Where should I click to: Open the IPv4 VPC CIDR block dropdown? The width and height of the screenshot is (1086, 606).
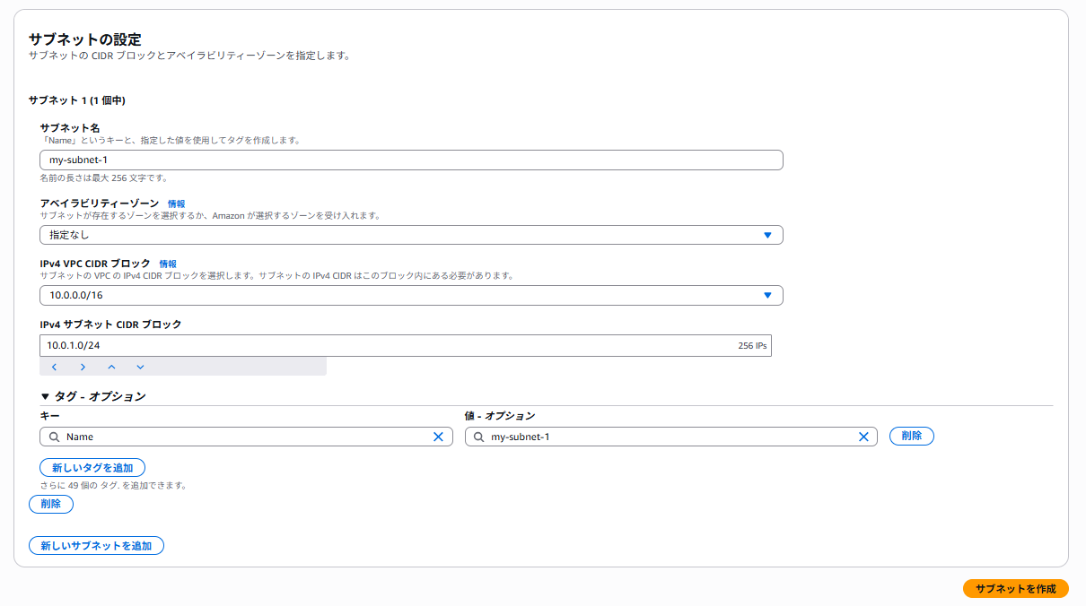coord(411,295)
